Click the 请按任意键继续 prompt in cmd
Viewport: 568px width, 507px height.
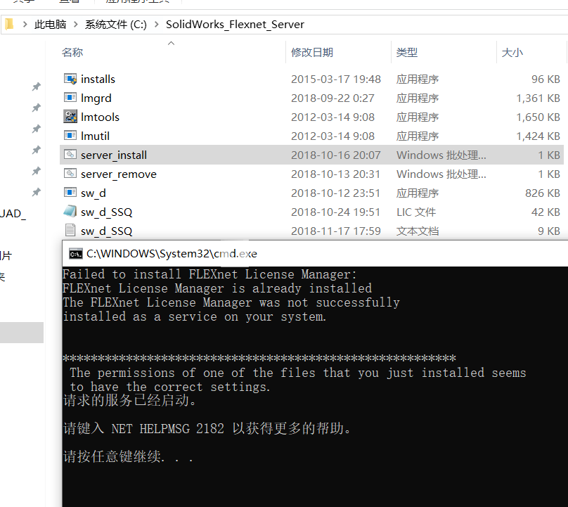128,456
